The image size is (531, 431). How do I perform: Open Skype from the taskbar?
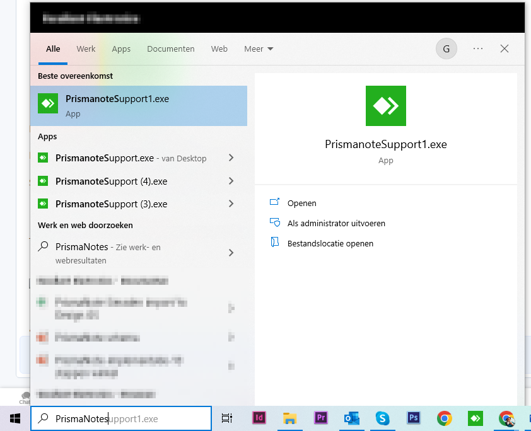(382, 418)
